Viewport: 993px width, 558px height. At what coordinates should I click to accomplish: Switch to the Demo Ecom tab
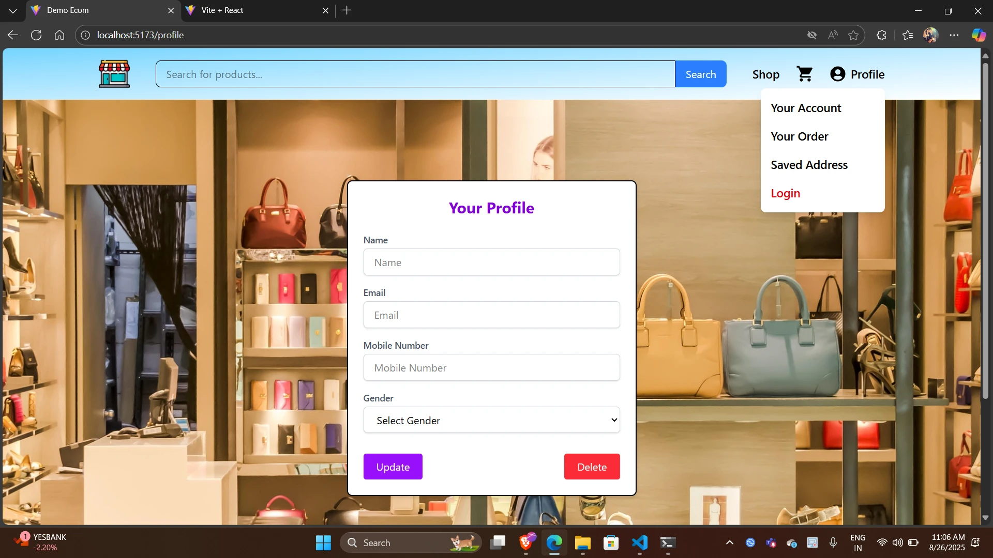click(x=102, y=10)
